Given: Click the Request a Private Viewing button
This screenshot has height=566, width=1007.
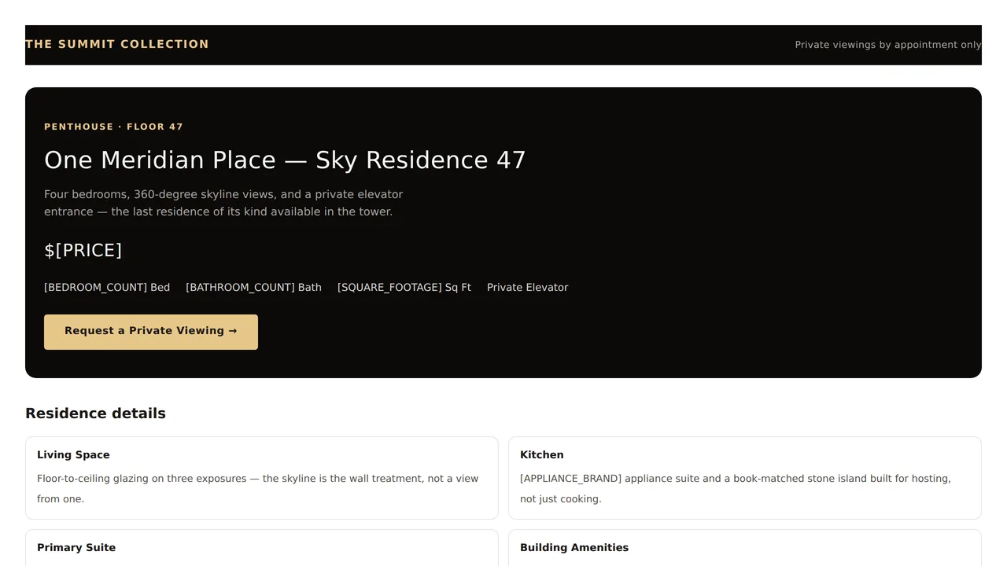Looking at the screenshot, I should 151,332.
